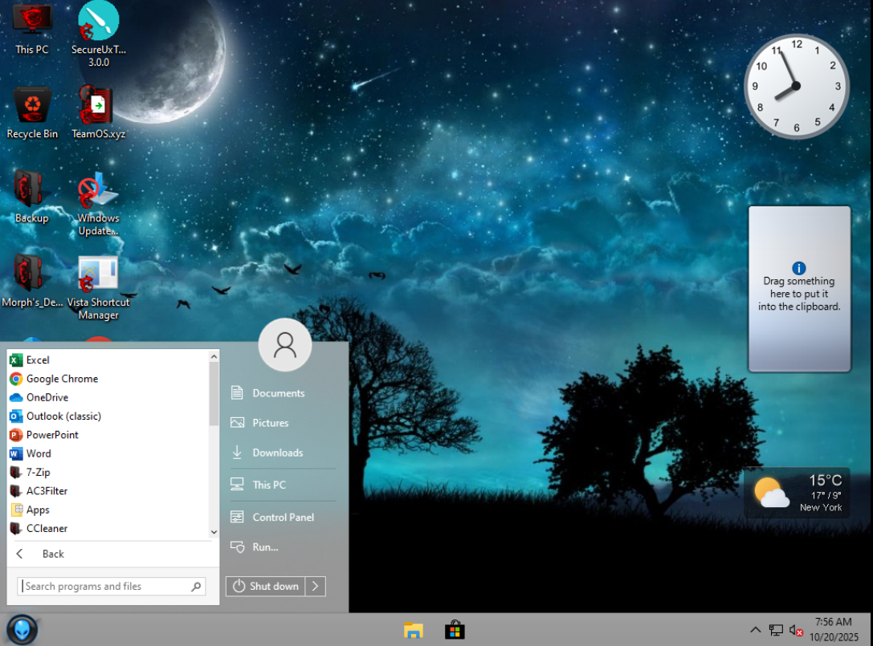Open File Explorer from the taskbar
This screenshot has width=873, height=646.
click(x=413, y=631)
